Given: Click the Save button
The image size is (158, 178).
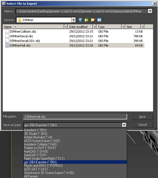Looking at the screenshot, I should tap(143, 117).
